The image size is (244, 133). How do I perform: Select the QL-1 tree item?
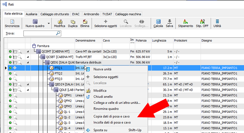(x=64, y=112)
